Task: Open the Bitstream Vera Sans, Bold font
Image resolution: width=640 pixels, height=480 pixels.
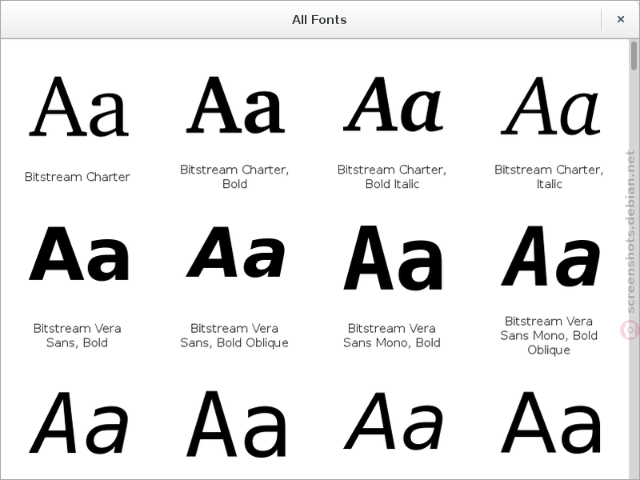Action: pyautogui.click(x=78, y=255)
